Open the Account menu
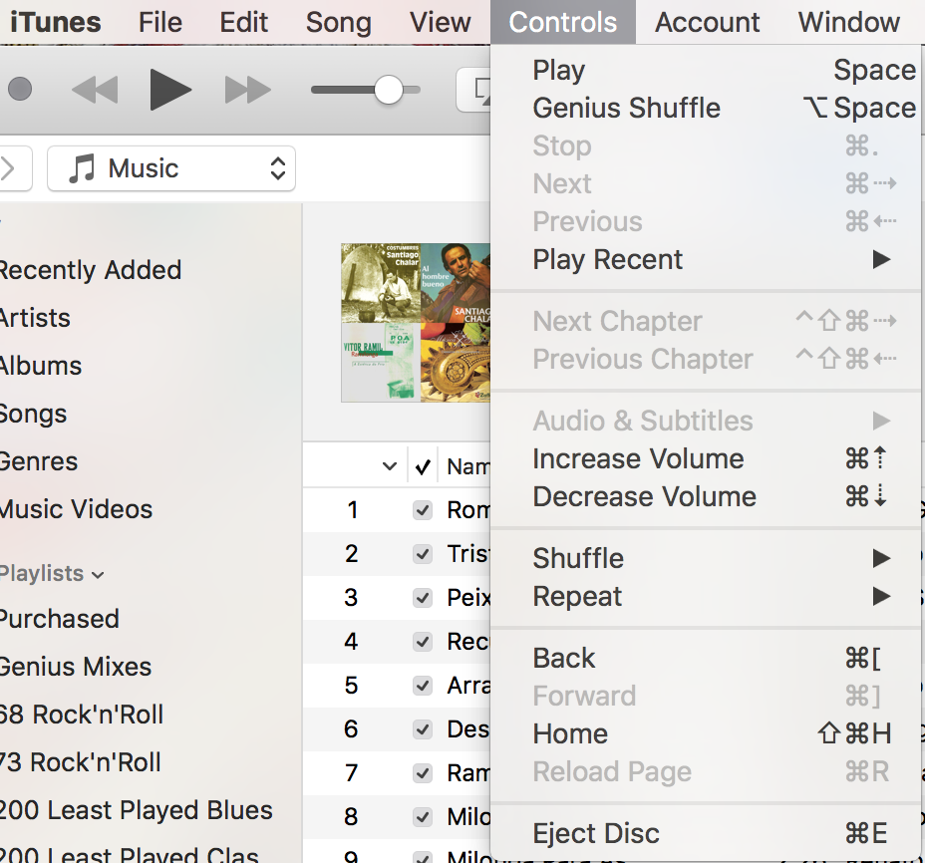This screenshot has height=863, width=925. pyautogui.click(x=708, y=22)
